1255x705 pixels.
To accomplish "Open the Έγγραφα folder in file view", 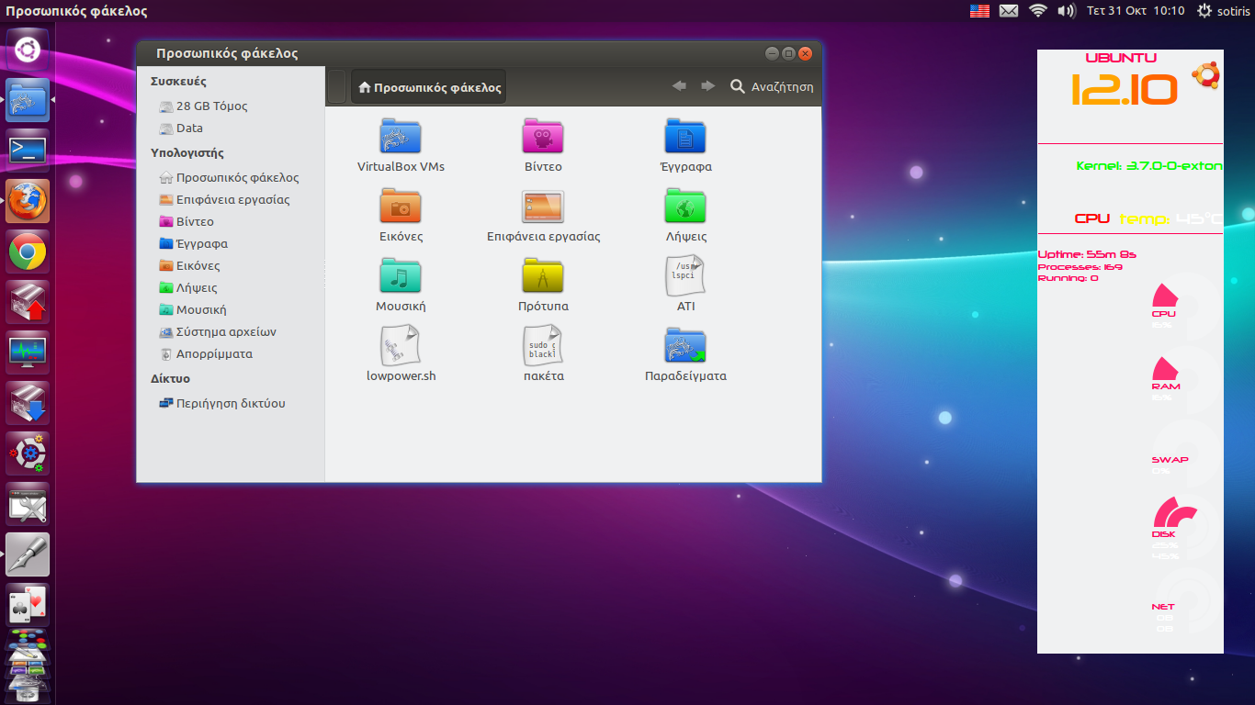I will 685,138.
